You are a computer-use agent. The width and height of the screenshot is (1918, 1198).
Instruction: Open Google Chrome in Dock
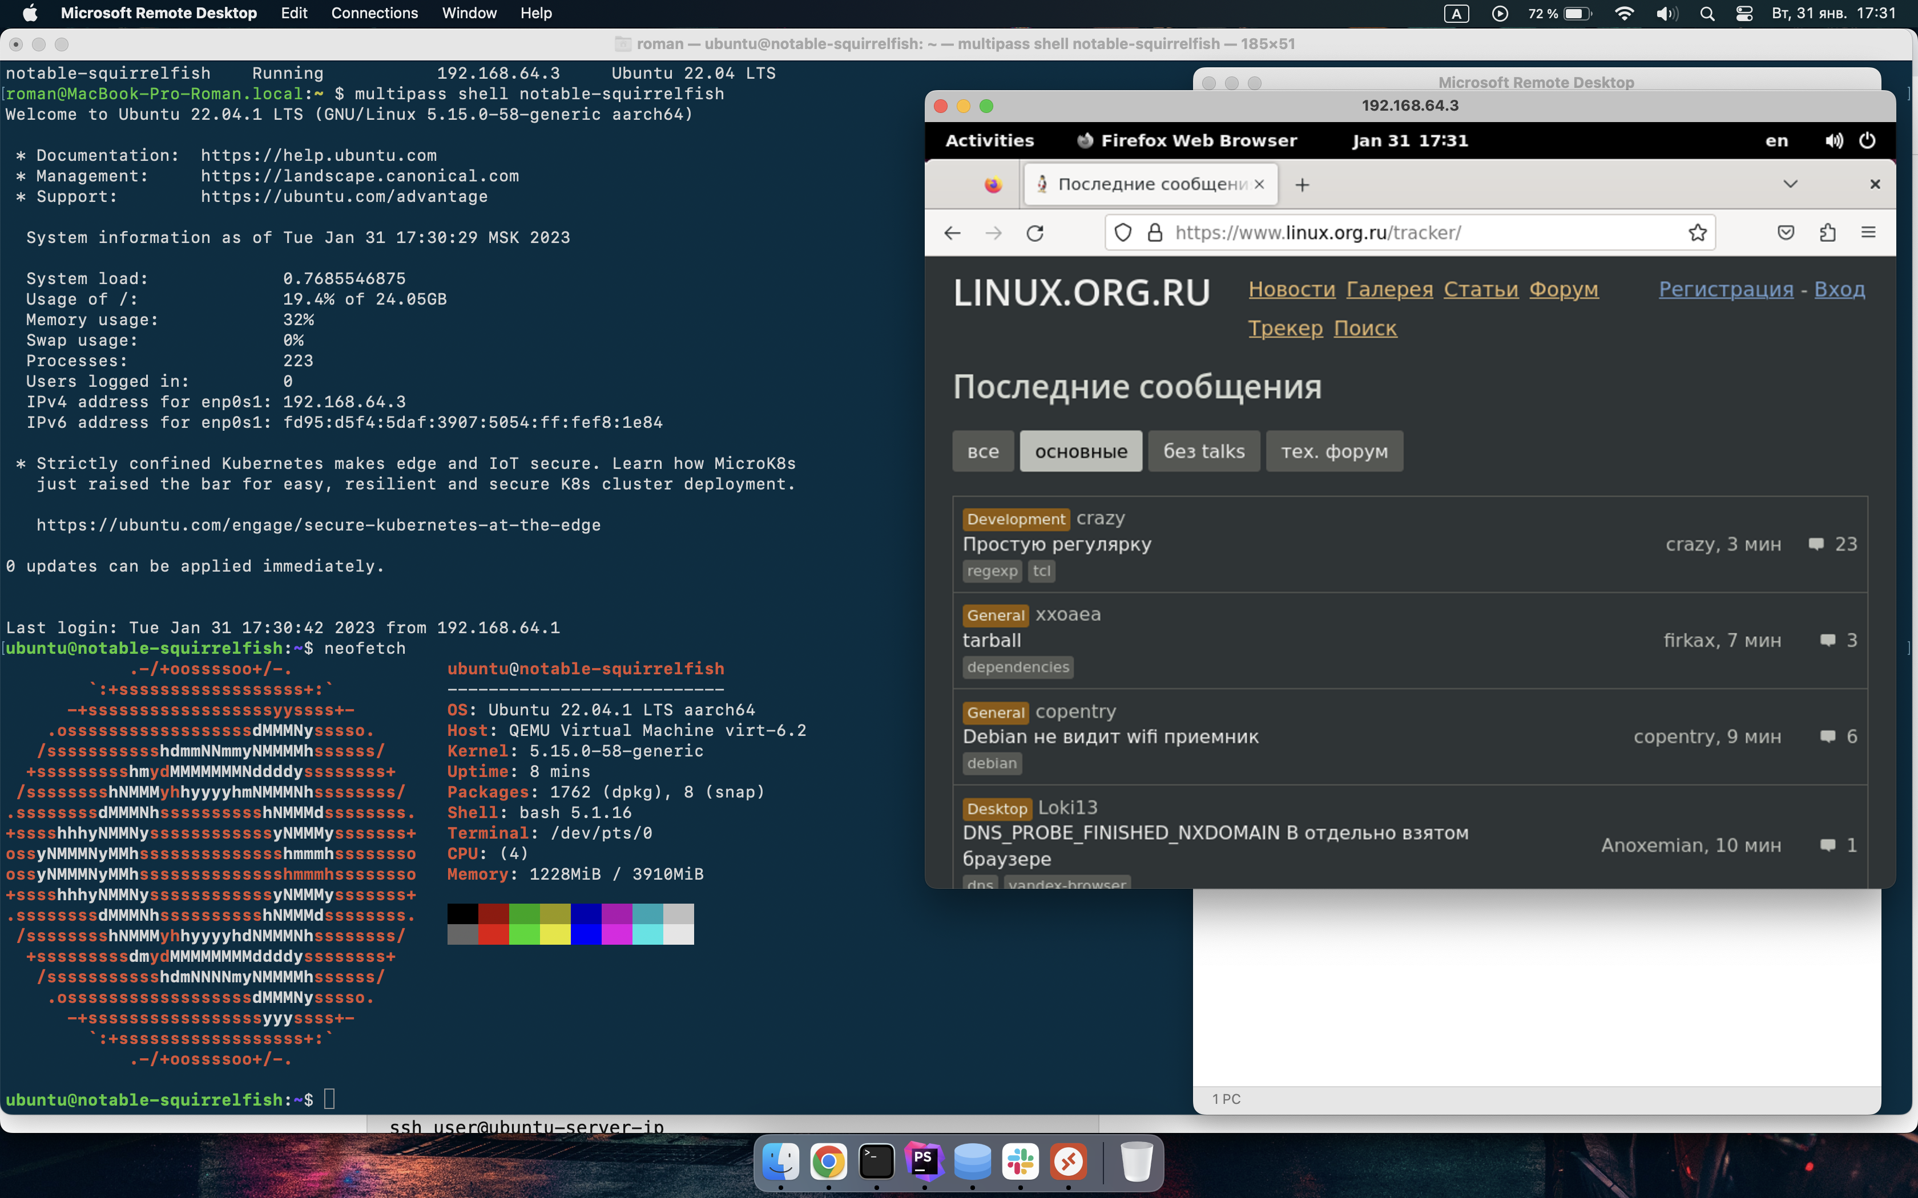point(828,1163)
